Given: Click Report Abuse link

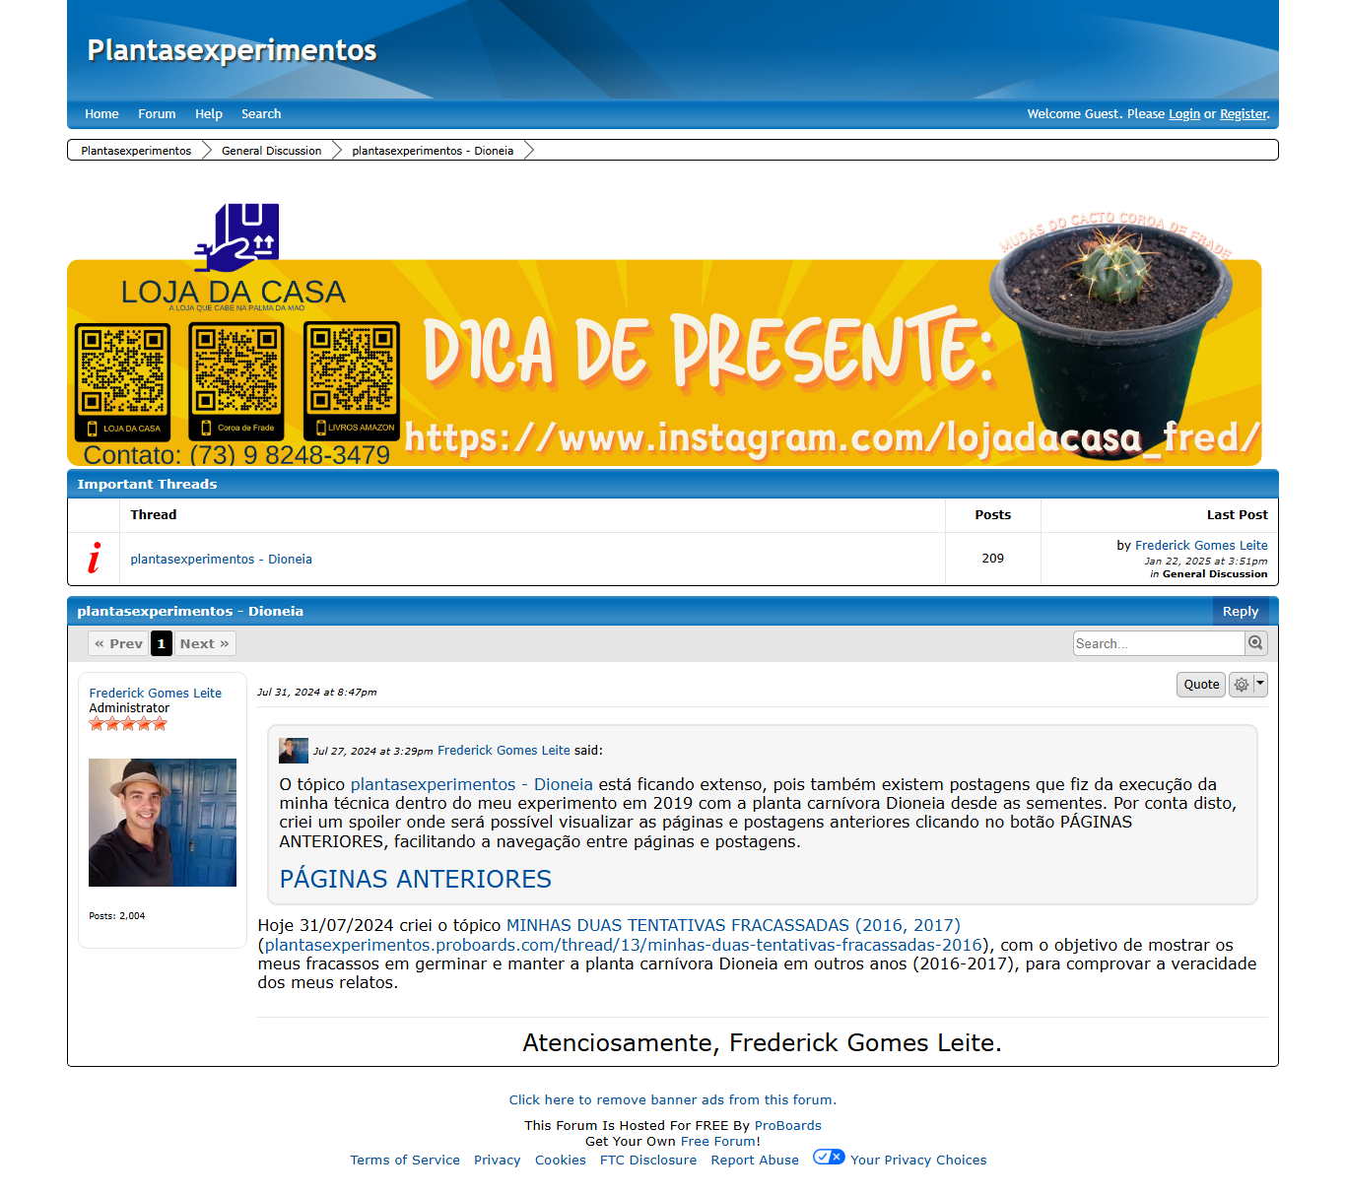Looking at the screenshot, I should pyautogui.click(x=755, y=1161).
